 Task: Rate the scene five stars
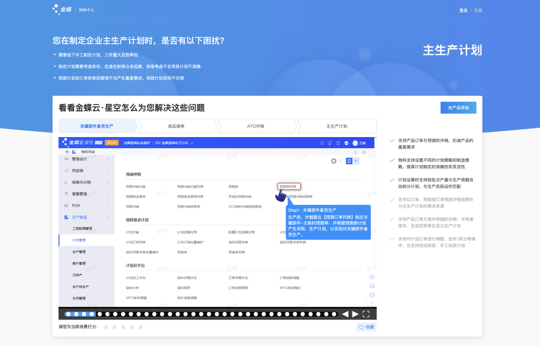click(x=140, y=327)
